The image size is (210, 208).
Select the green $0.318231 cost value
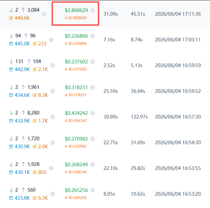(x=76, y=87)
